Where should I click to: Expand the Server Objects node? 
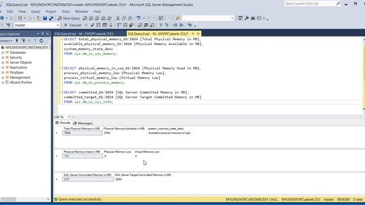pyautogui.click(x=3, y=63)
